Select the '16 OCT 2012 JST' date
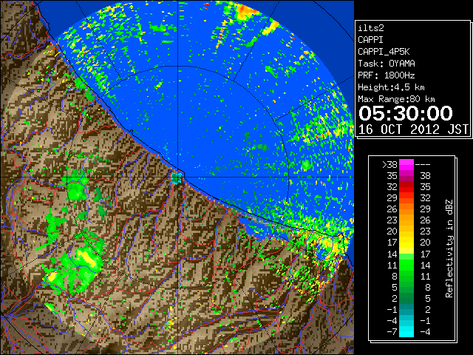Viewport: 473px width, 355px height. (x=413, y=129)
